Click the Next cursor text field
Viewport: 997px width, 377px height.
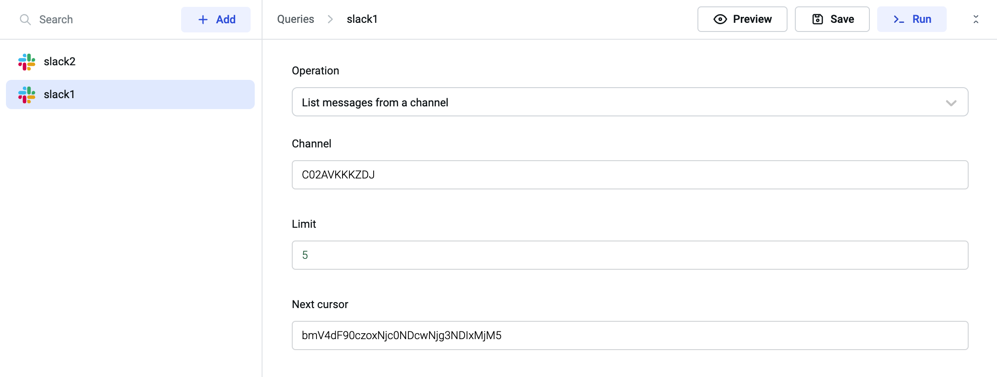point(629,335)
